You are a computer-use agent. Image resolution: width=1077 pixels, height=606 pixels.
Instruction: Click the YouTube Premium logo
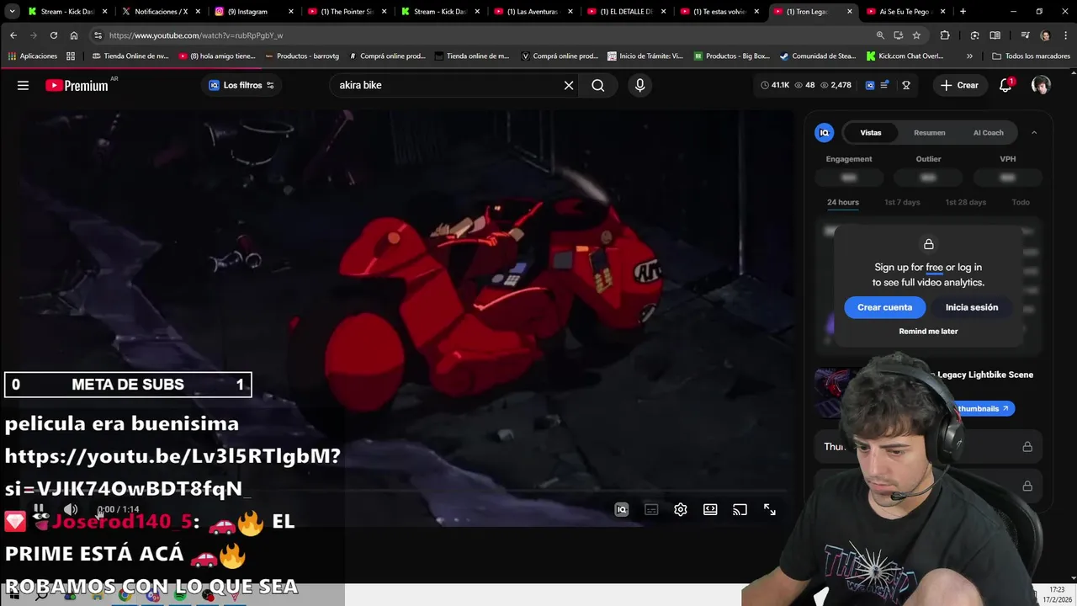pos(77,85)
